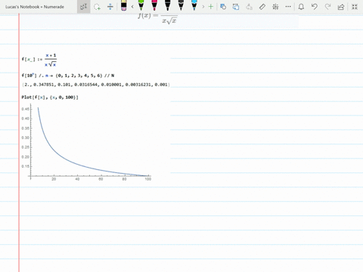Screen dimensions: 363x272
Task: Click the ink to text tool
Action: [249, 7]
